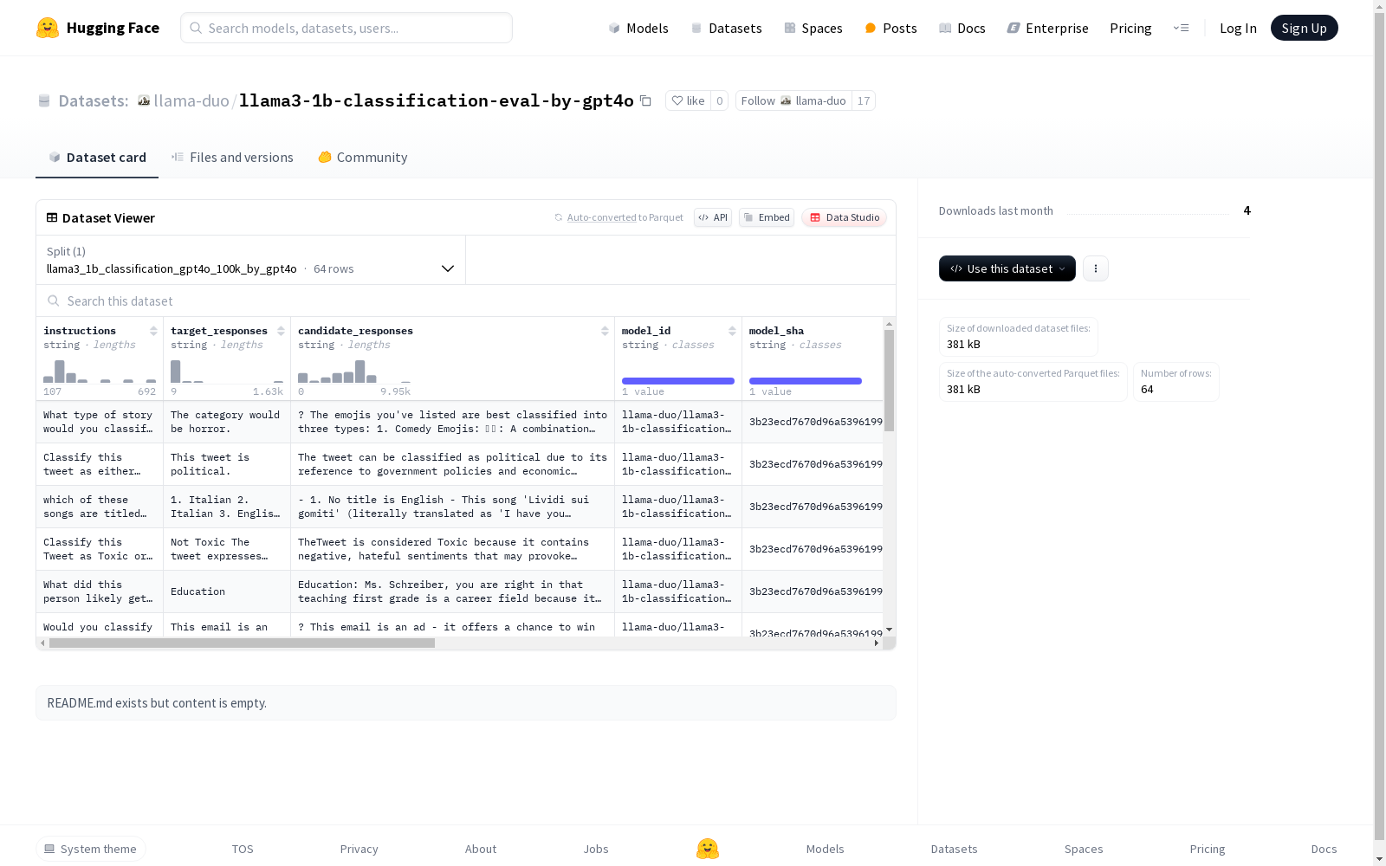This screenshot has width=1386, height=866.
Task: Click the search magnifier in dataset search
Action: click(54, 301)
